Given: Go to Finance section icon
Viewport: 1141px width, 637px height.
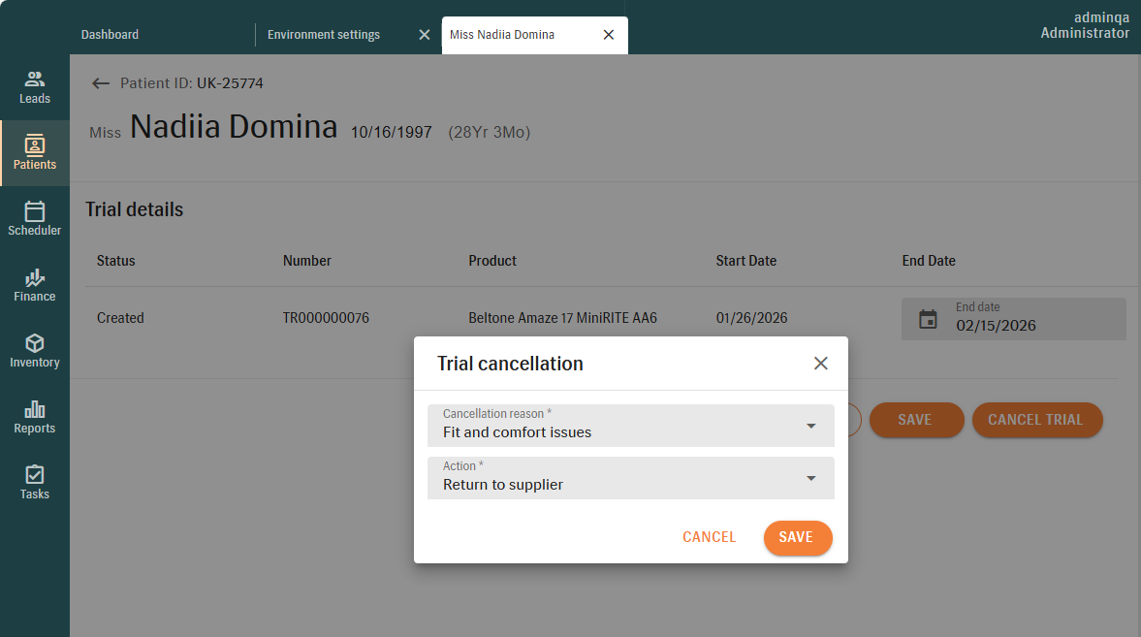Looking at the screenshot, I should 35,277.
